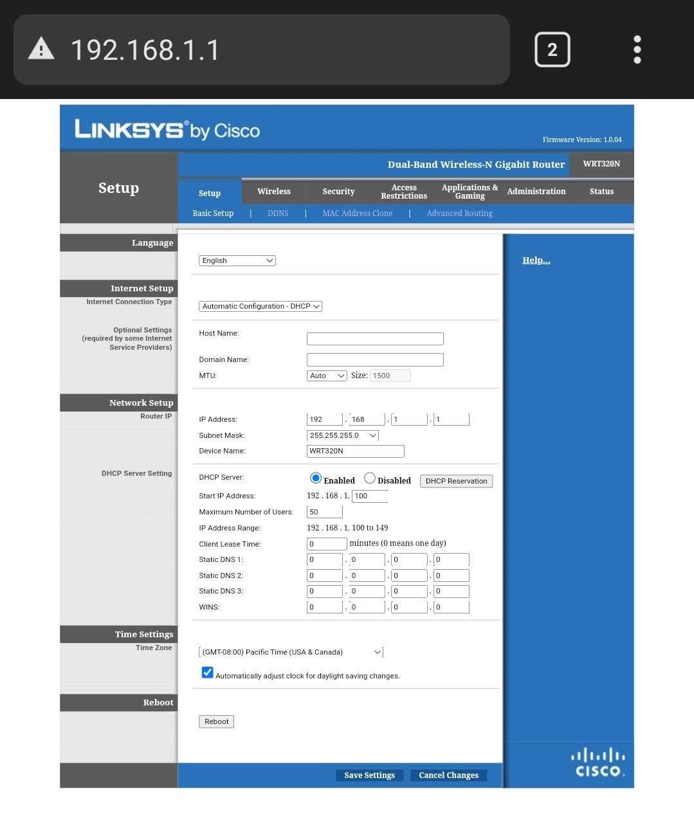Select the Basic Setup sub-tab
Viewport: 694px width, 825px height.
pyautogui.click(x=213, y=213)
